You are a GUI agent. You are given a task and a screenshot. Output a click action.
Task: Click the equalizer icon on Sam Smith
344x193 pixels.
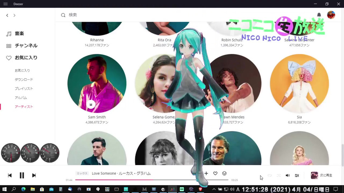91,105
